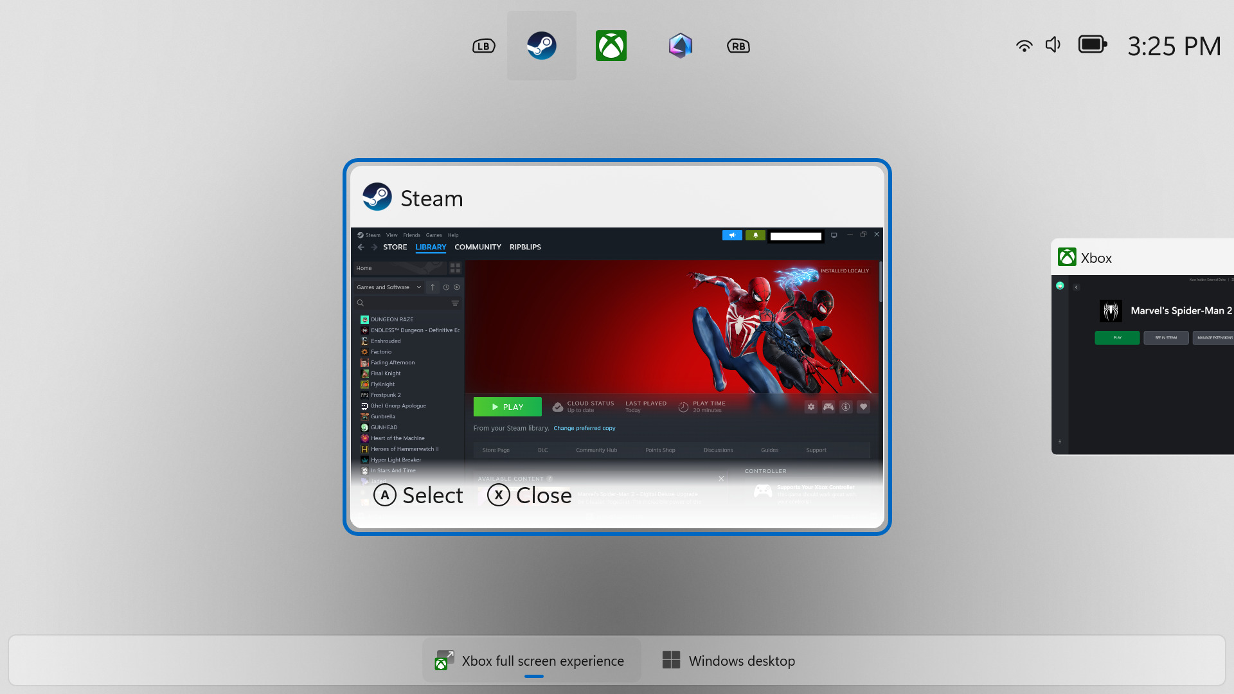This screenshot has width=1234, height=694.
Task: Switch to the STORE tab
Action: [395, 247]
